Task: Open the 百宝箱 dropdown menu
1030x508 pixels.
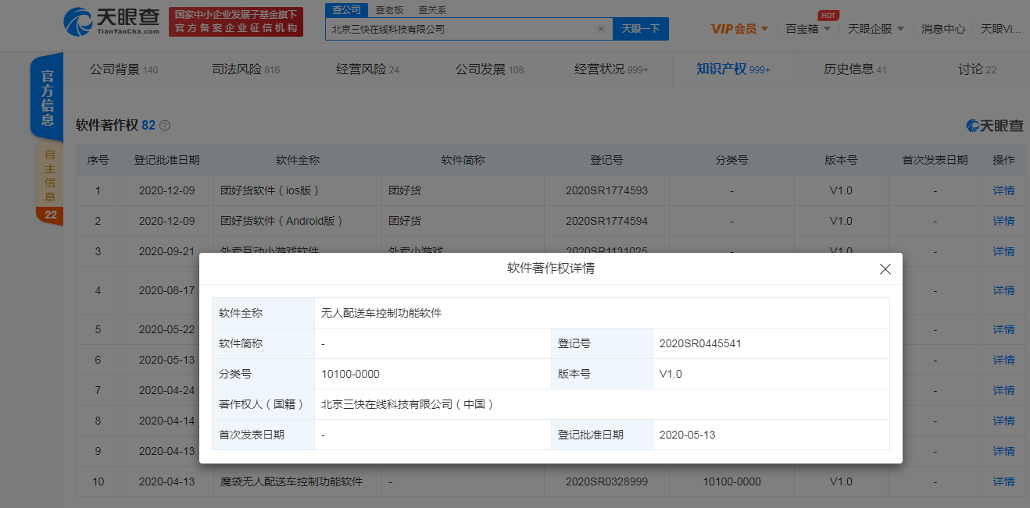Action: (807, 29)
